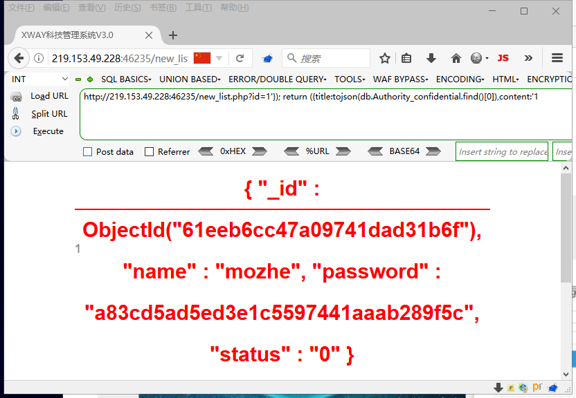This screenshot has height=398, width=576.
Task: Open the address bar history dropdown arrow
Action: pos(219,58)
